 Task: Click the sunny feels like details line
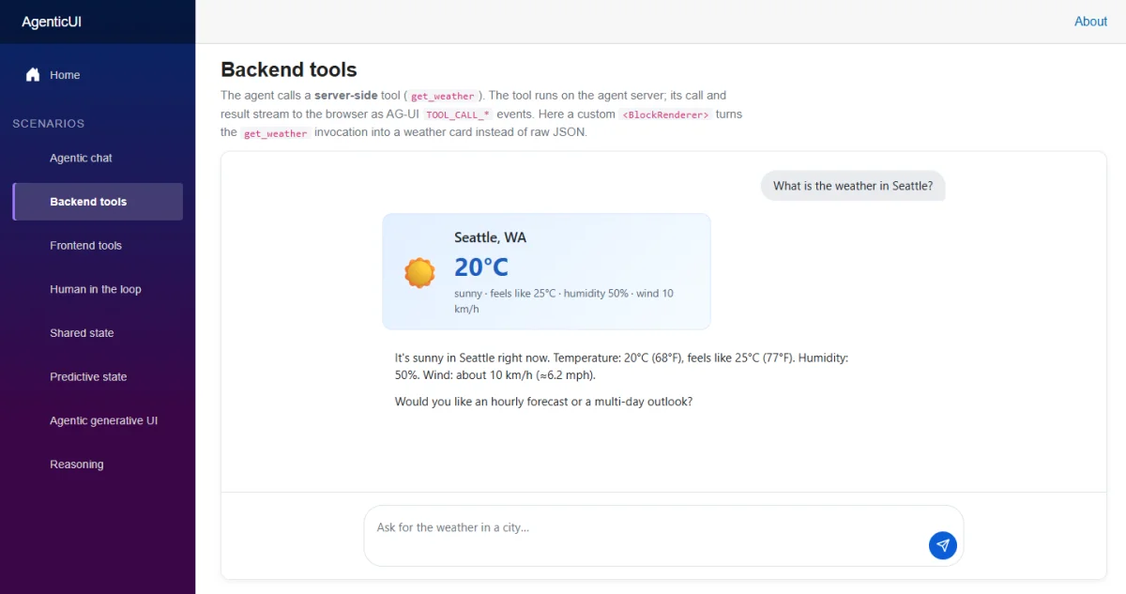coord(564,300)
